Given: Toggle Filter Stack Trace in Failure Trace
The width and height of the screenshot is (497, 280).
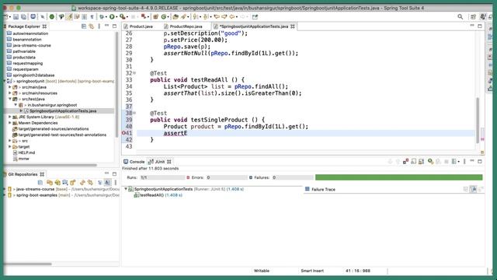Looking at the screenshot, I should [474, 189].
